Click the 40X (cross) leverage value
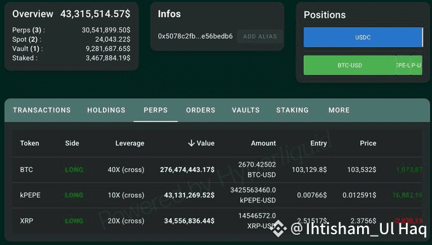 coord(126,169)
